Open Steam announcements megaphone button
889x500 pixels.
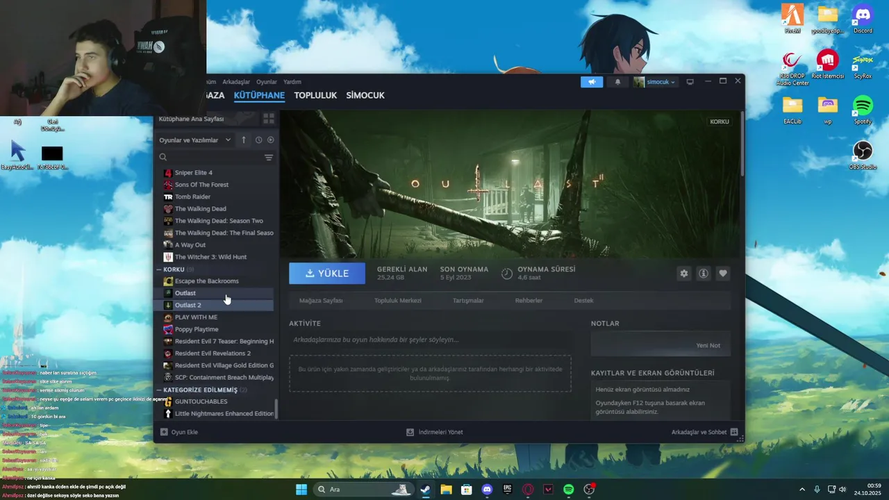[x=592, y=82]
